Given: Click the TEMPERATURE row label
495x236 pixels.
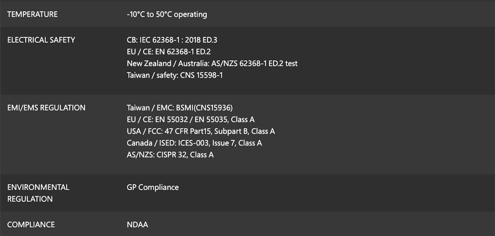Looking at the screenshot, I should (x=32, y=14).
